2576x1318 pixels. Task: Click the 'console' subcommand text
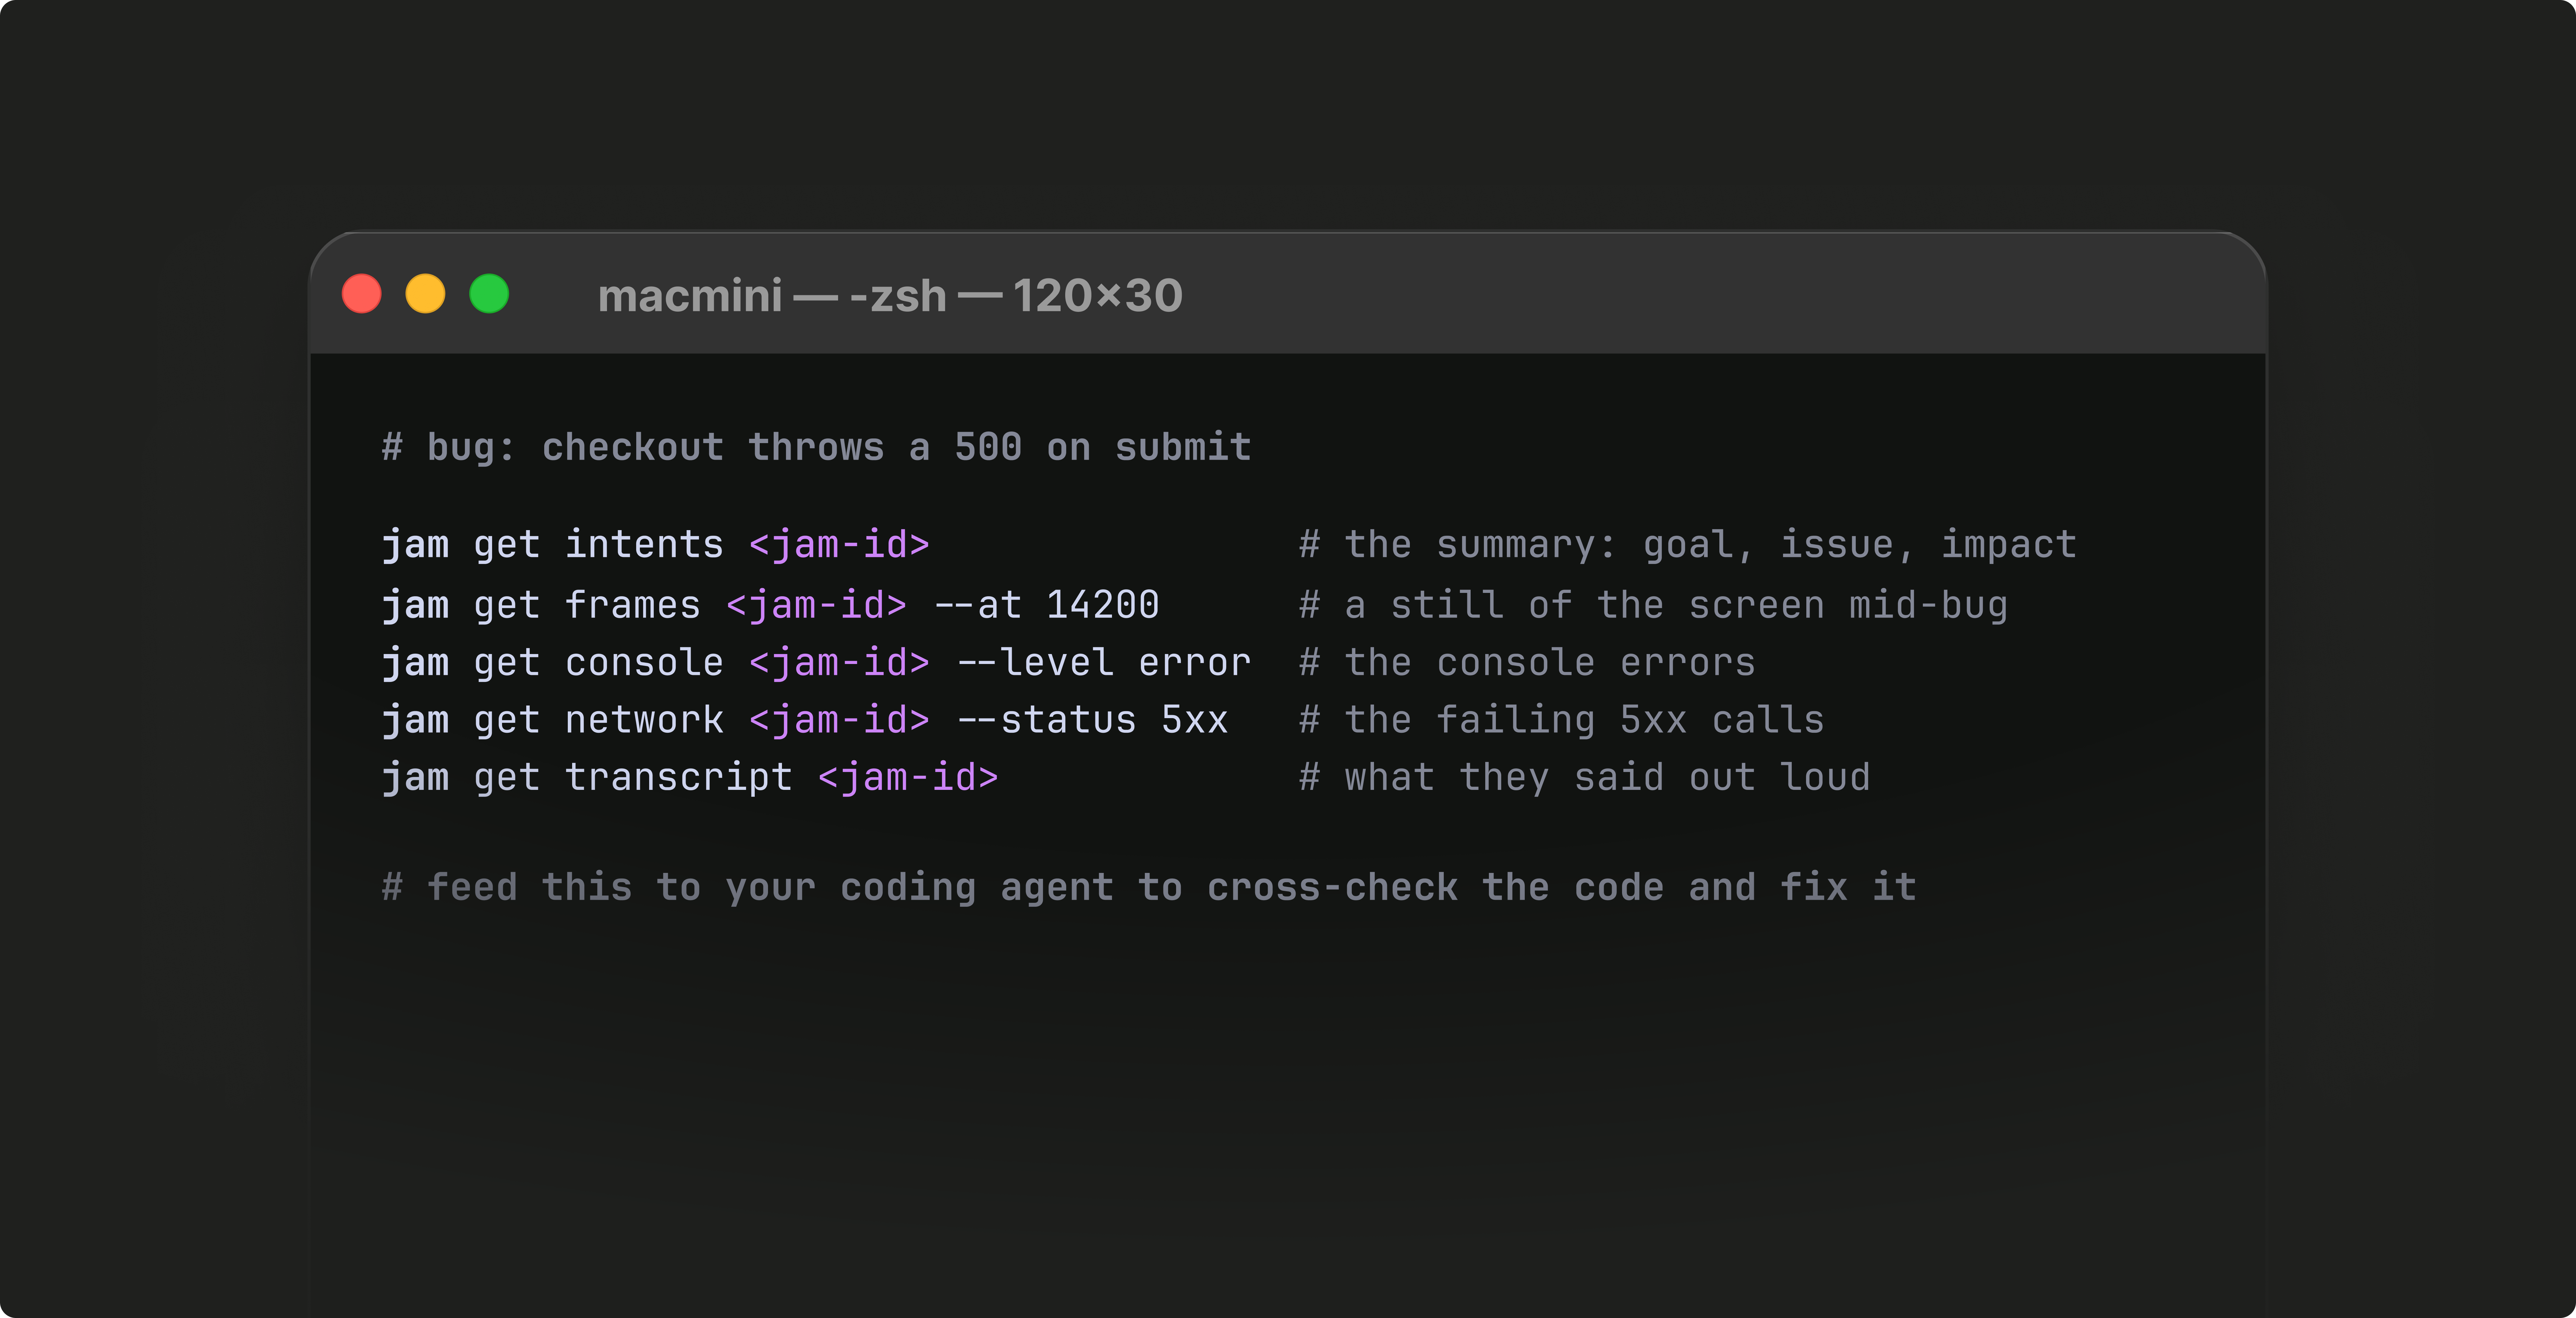pos(644,662)
